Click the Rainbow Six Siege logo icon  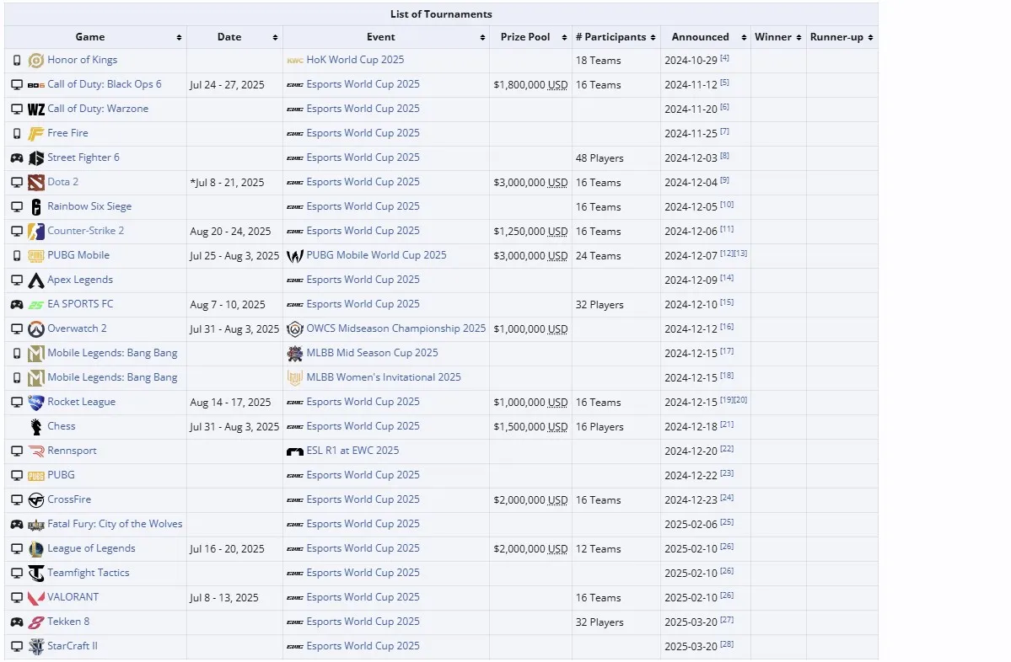36,206
